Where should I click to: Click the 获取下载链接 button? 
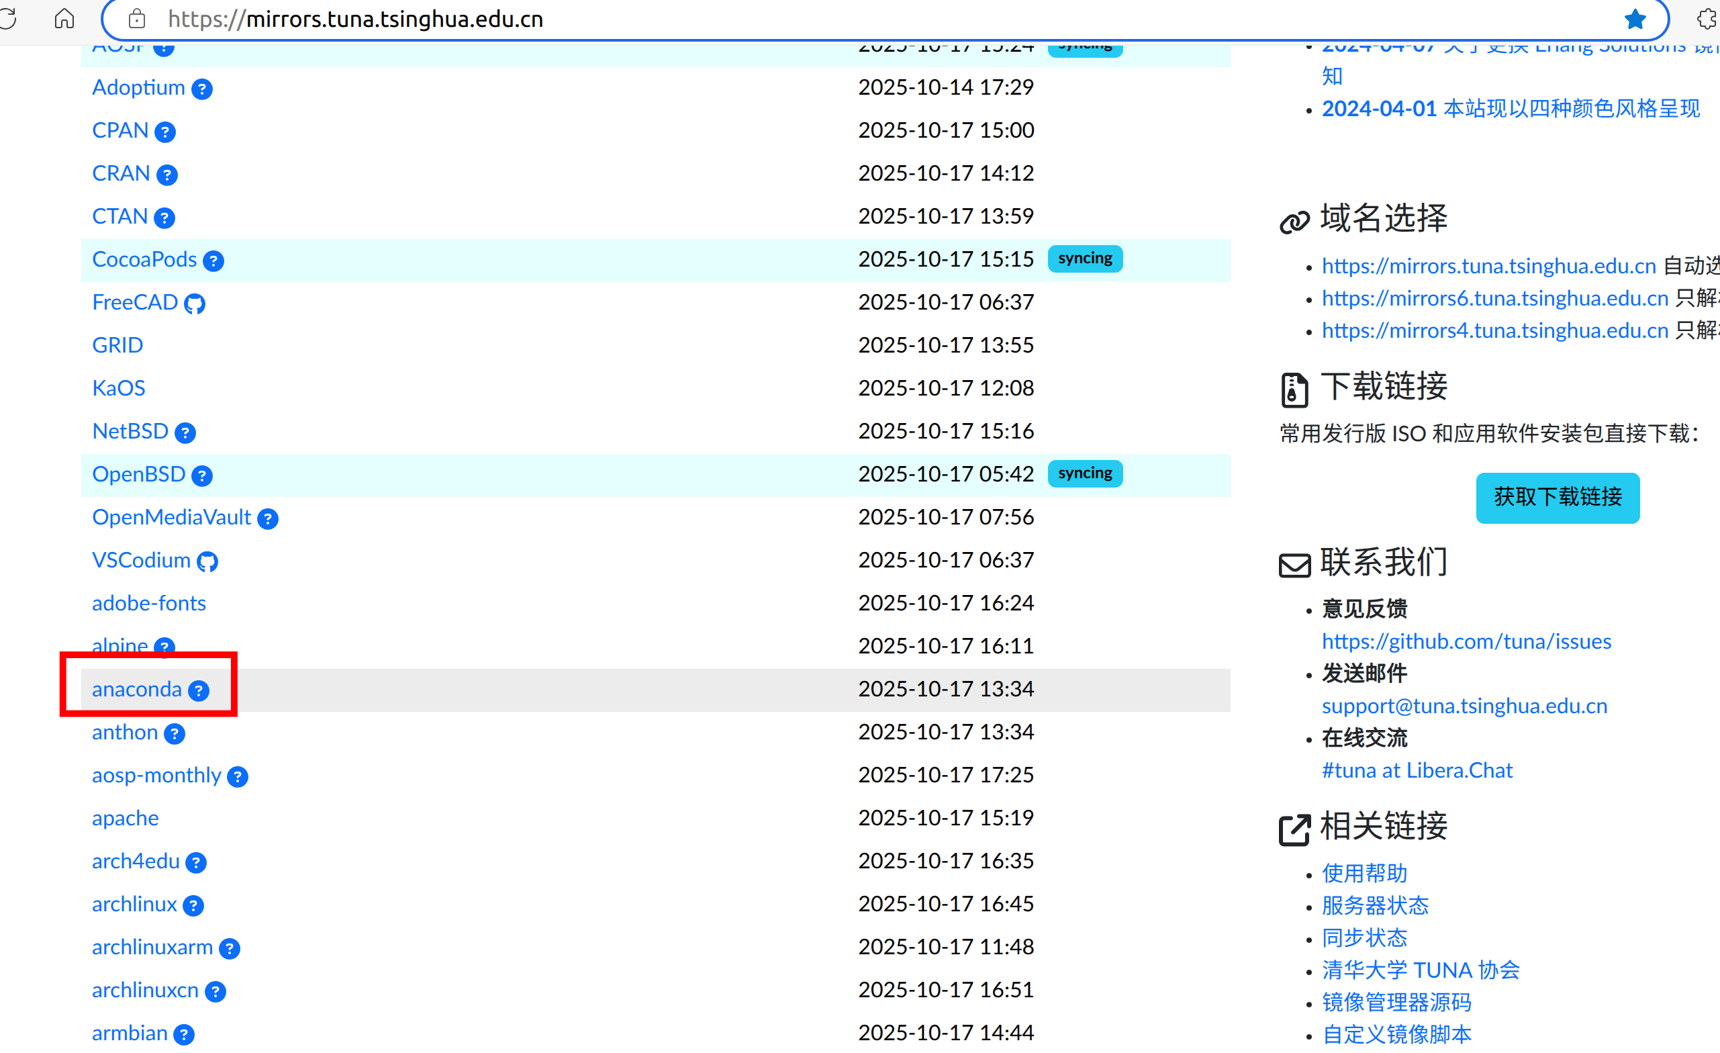pos(1558,498)
